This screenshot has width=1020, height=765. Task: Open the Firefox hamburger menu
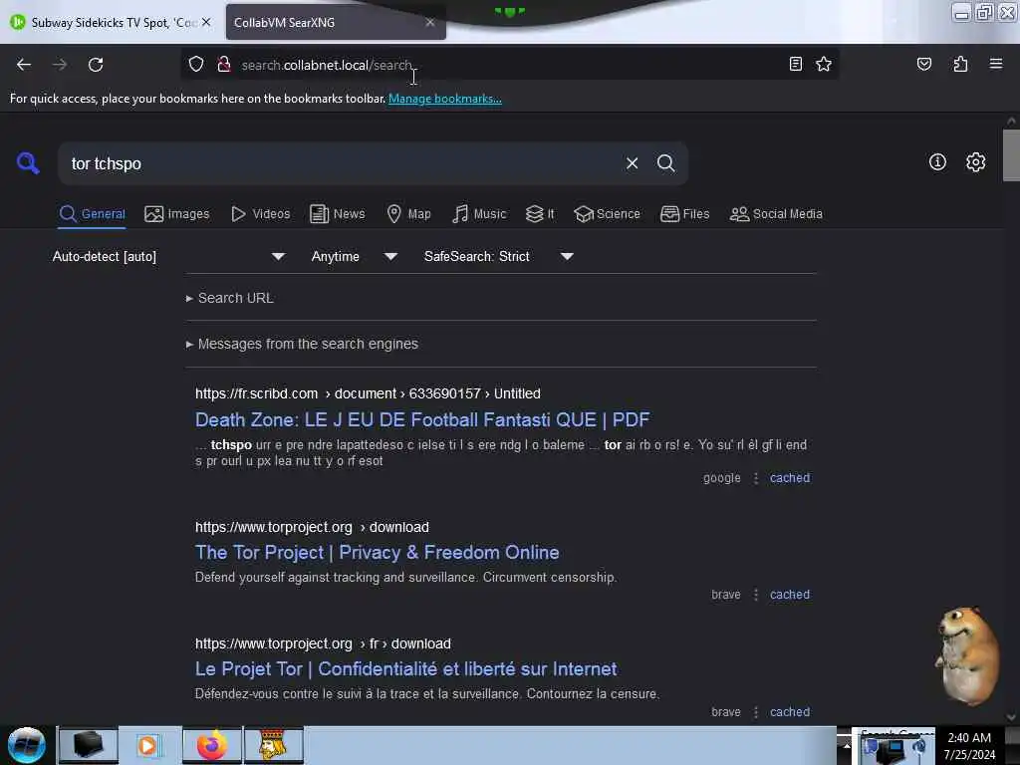pos(996,64)
